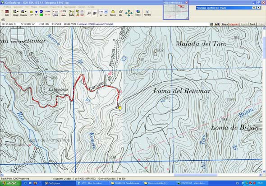
Task: Click the Inicio start button
Action: 10,183
